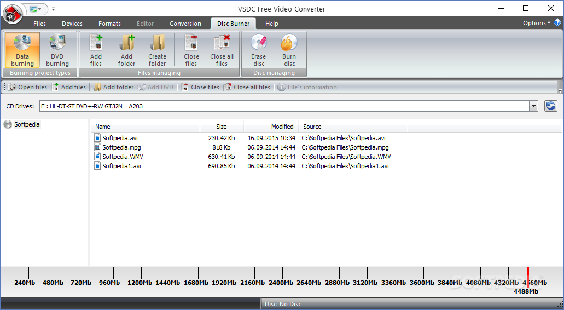Select the Disc Burner tab

(x=233, y=24)
